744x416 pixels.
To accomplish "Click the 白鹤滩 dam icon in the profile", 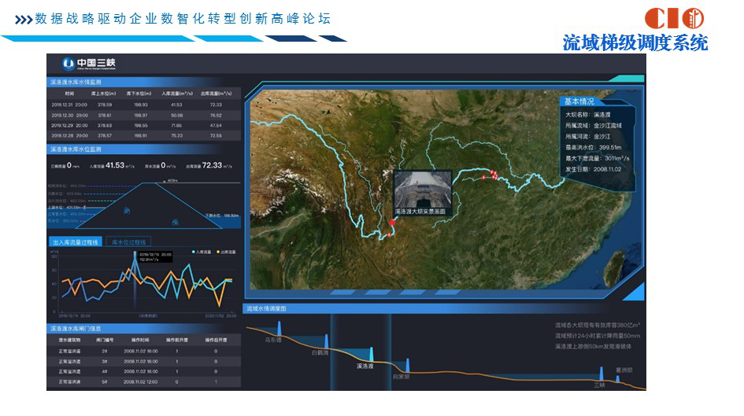I will pyautogui.click(x=327, y=341).
